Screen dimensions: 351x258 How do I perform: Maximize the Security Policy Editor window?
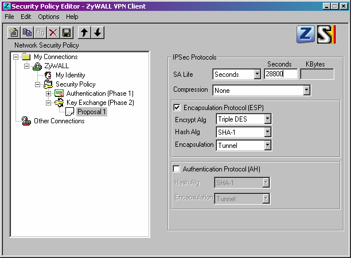click(335, 6)
